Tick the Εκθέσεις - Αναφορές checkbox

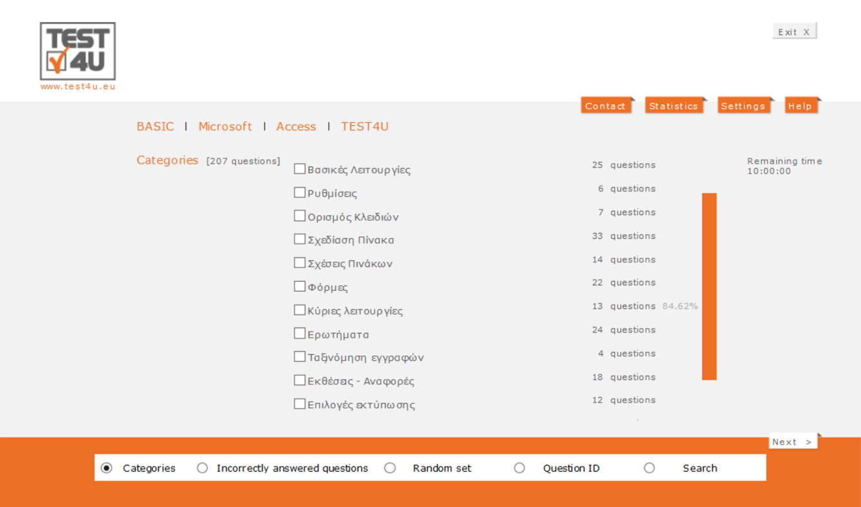(300, 380)
